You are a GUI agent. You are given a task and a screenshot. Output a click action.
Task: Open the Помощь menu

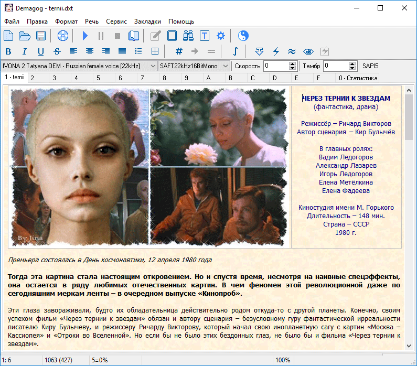coord(181,21)
